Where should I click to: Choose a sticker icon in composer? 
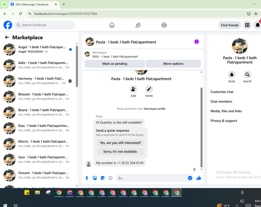click(103, 178)
